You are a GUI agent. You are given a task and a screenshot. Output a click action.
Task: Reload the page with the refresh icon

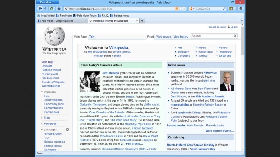click(x=52, y=9)
